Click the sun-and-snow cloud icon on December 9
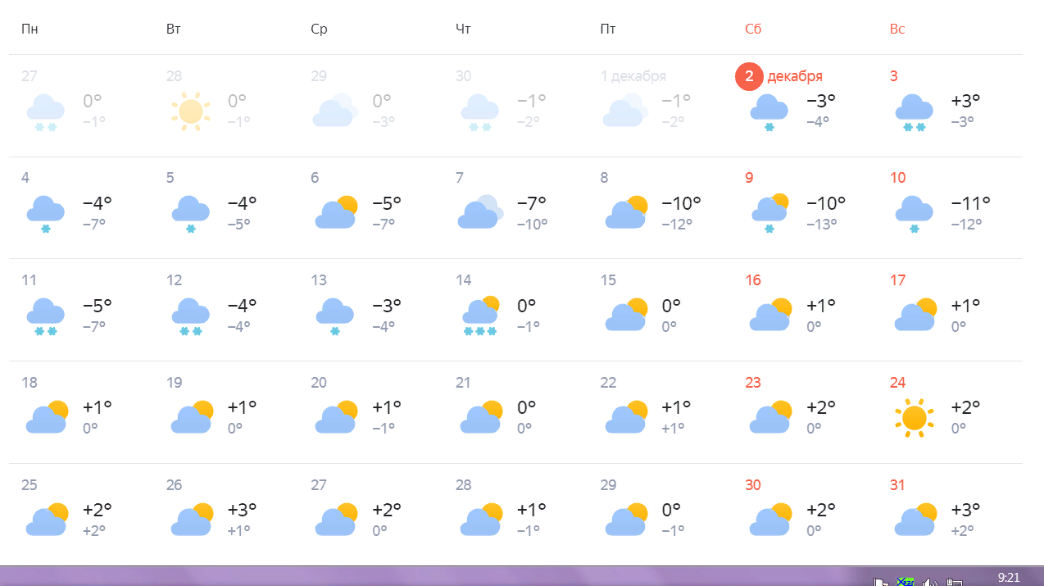The width and height of the screenshot is (1044, 586). [x=769, y=213]
